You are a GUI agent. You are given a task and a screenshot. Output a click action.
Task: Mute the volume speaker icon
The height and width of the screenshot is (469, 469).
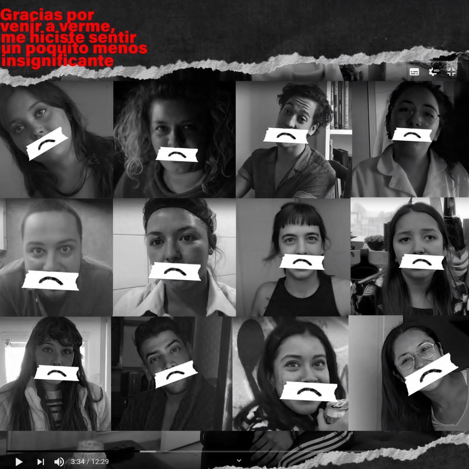59,462
